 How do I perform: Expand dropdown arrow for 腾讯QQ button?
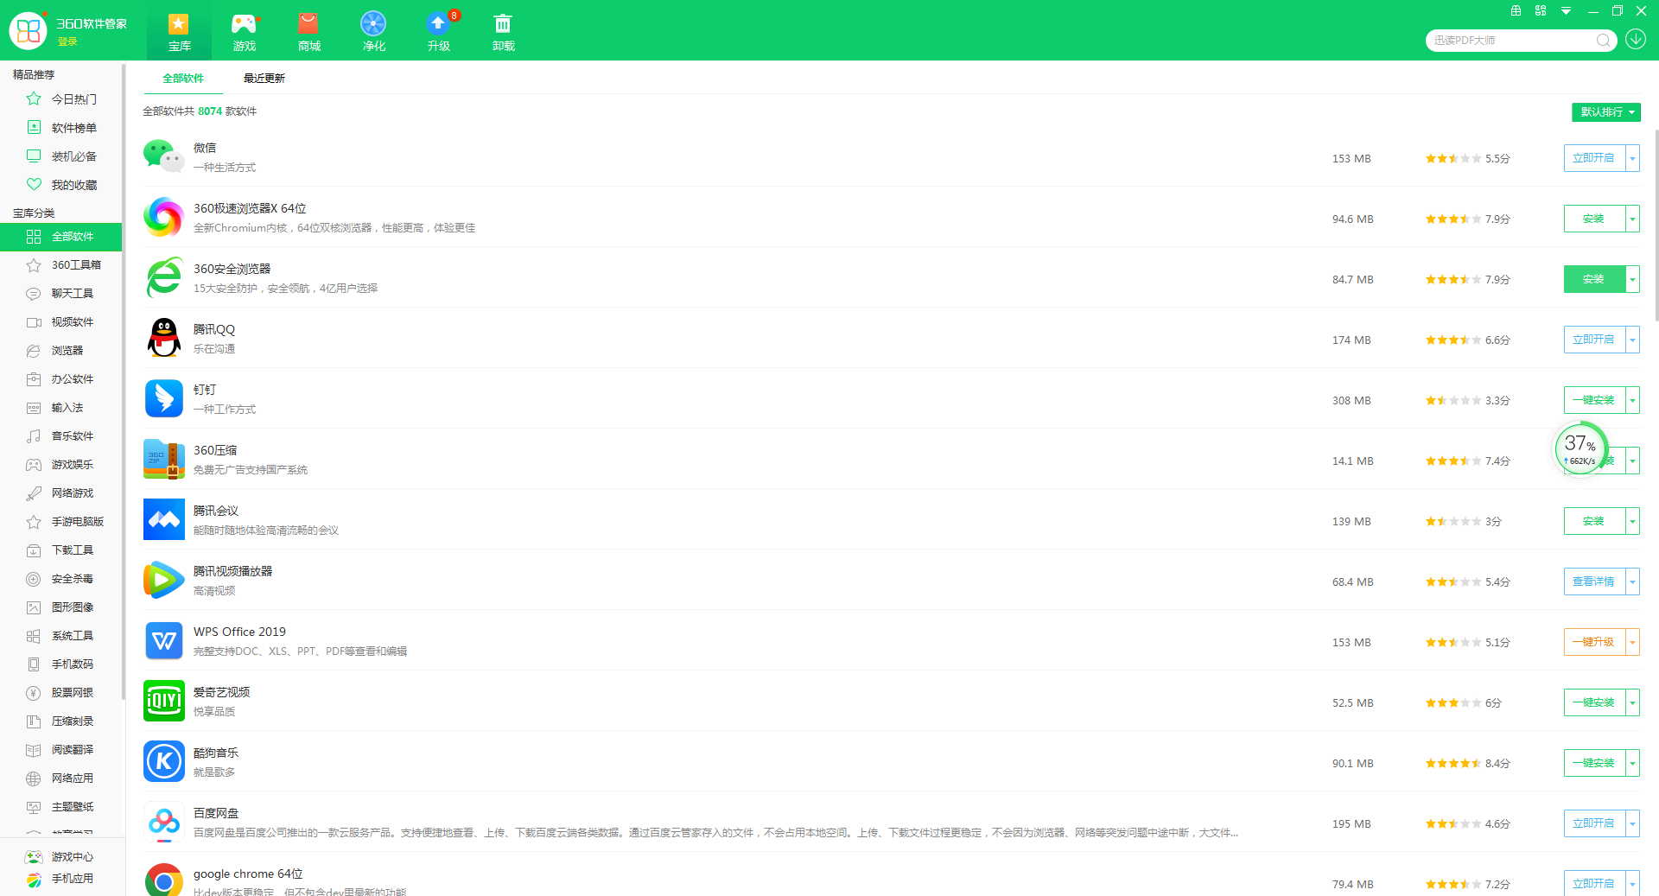(1632, 340)
